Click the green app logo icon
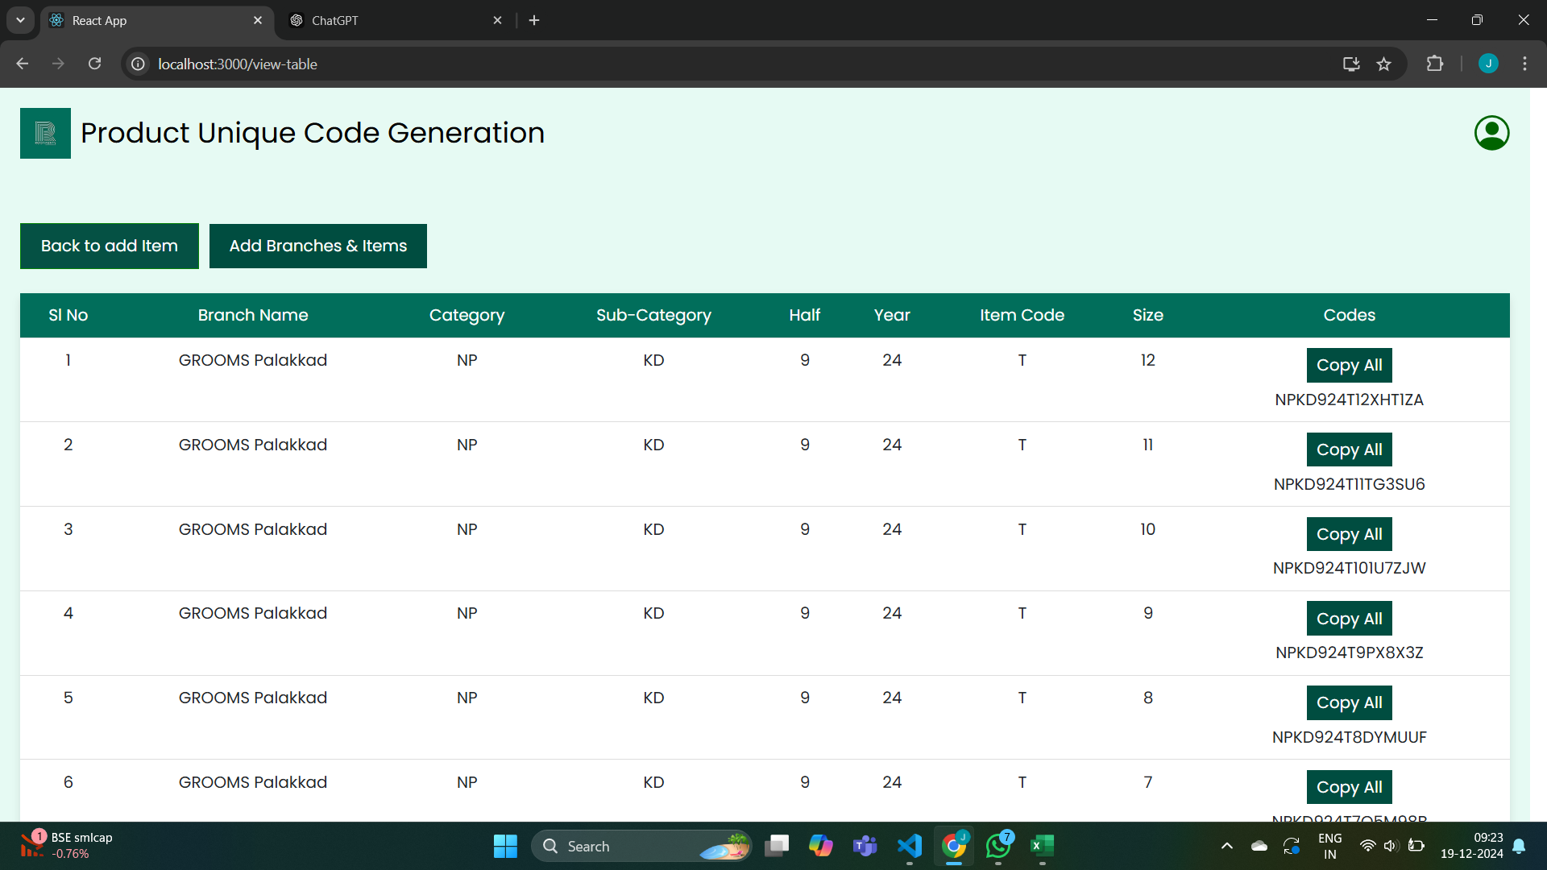1547x870 pixels. coord(45,133)
